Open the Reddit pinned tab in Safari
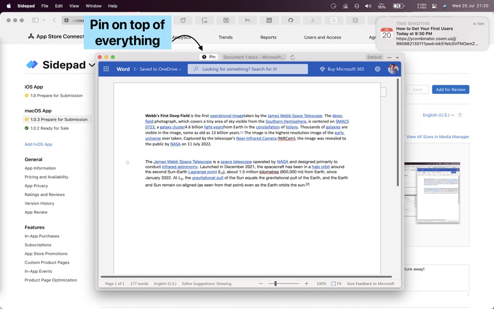The height and width of the screenshot is (309, 494). click(x=183, y=20)
